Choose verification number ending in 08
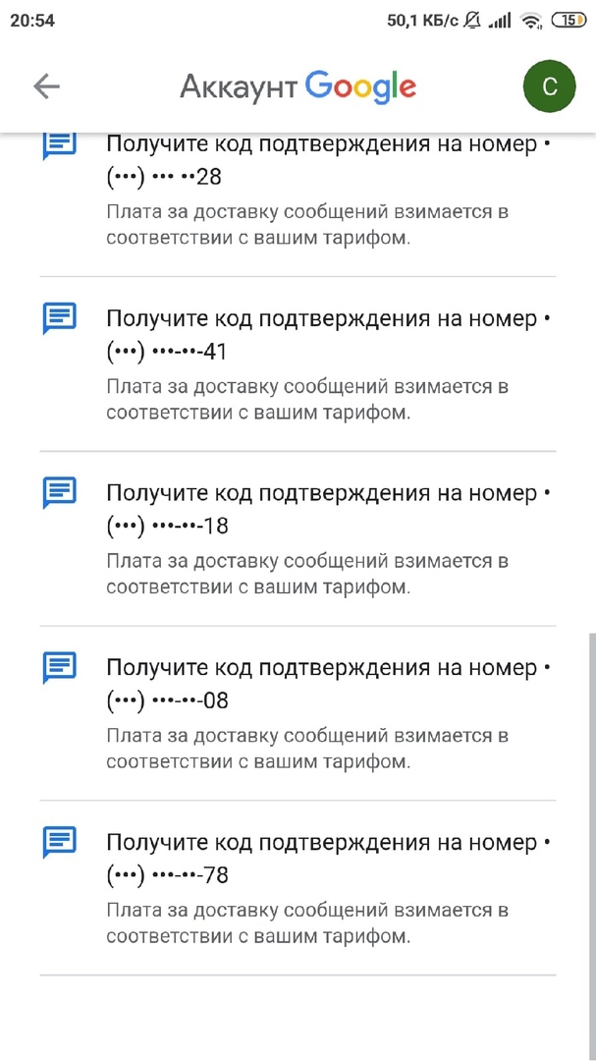Viewport: 596px width, 1061px height. tap(324, 685)
